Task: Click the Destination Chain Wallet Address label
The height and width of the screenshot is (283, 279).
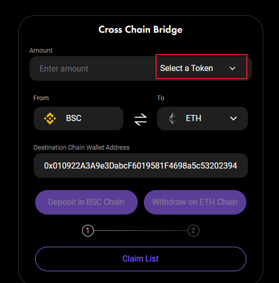Action: point(82,148)
